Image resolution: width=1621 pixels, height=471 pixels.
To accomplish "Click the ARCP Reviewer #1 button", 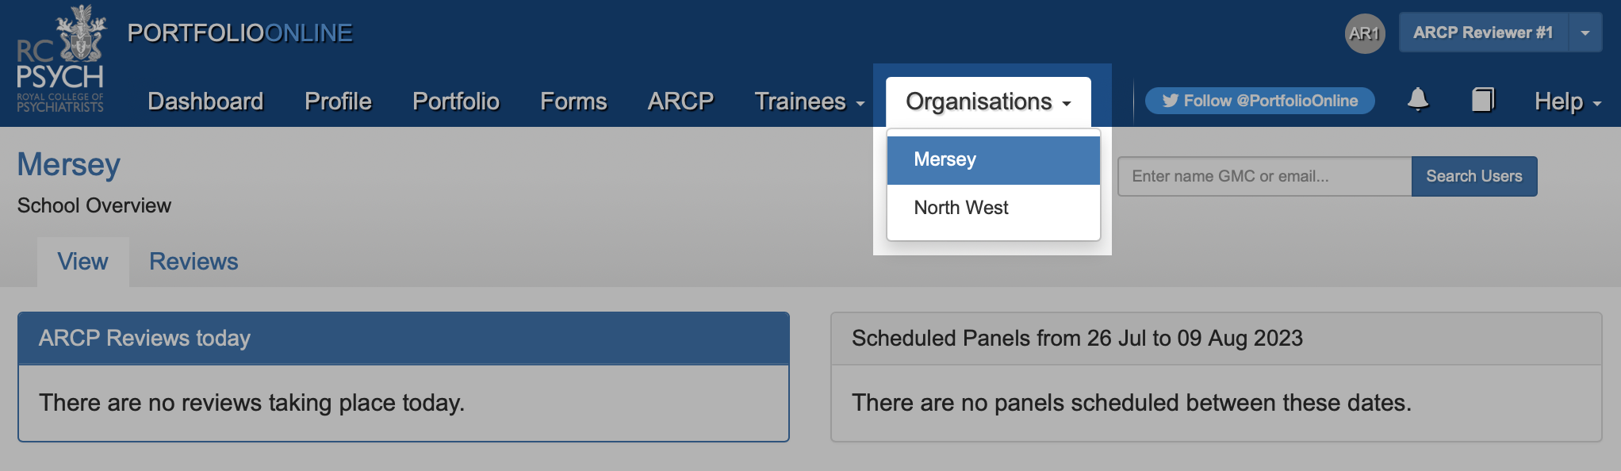I will (1483, 33).
